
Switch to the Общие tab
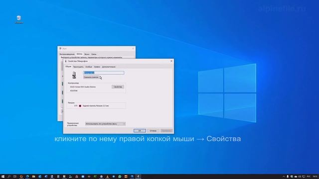68,67
